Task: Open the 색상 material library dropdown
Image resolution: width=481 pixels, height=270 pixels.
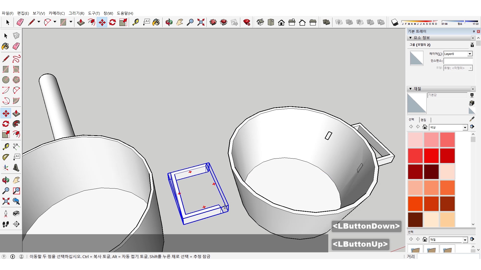Action: pos(465,127)
